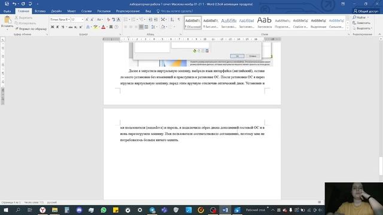Activate Формат по образцу format painter
This screenshot has width=383, height=215.
[31, 29]
